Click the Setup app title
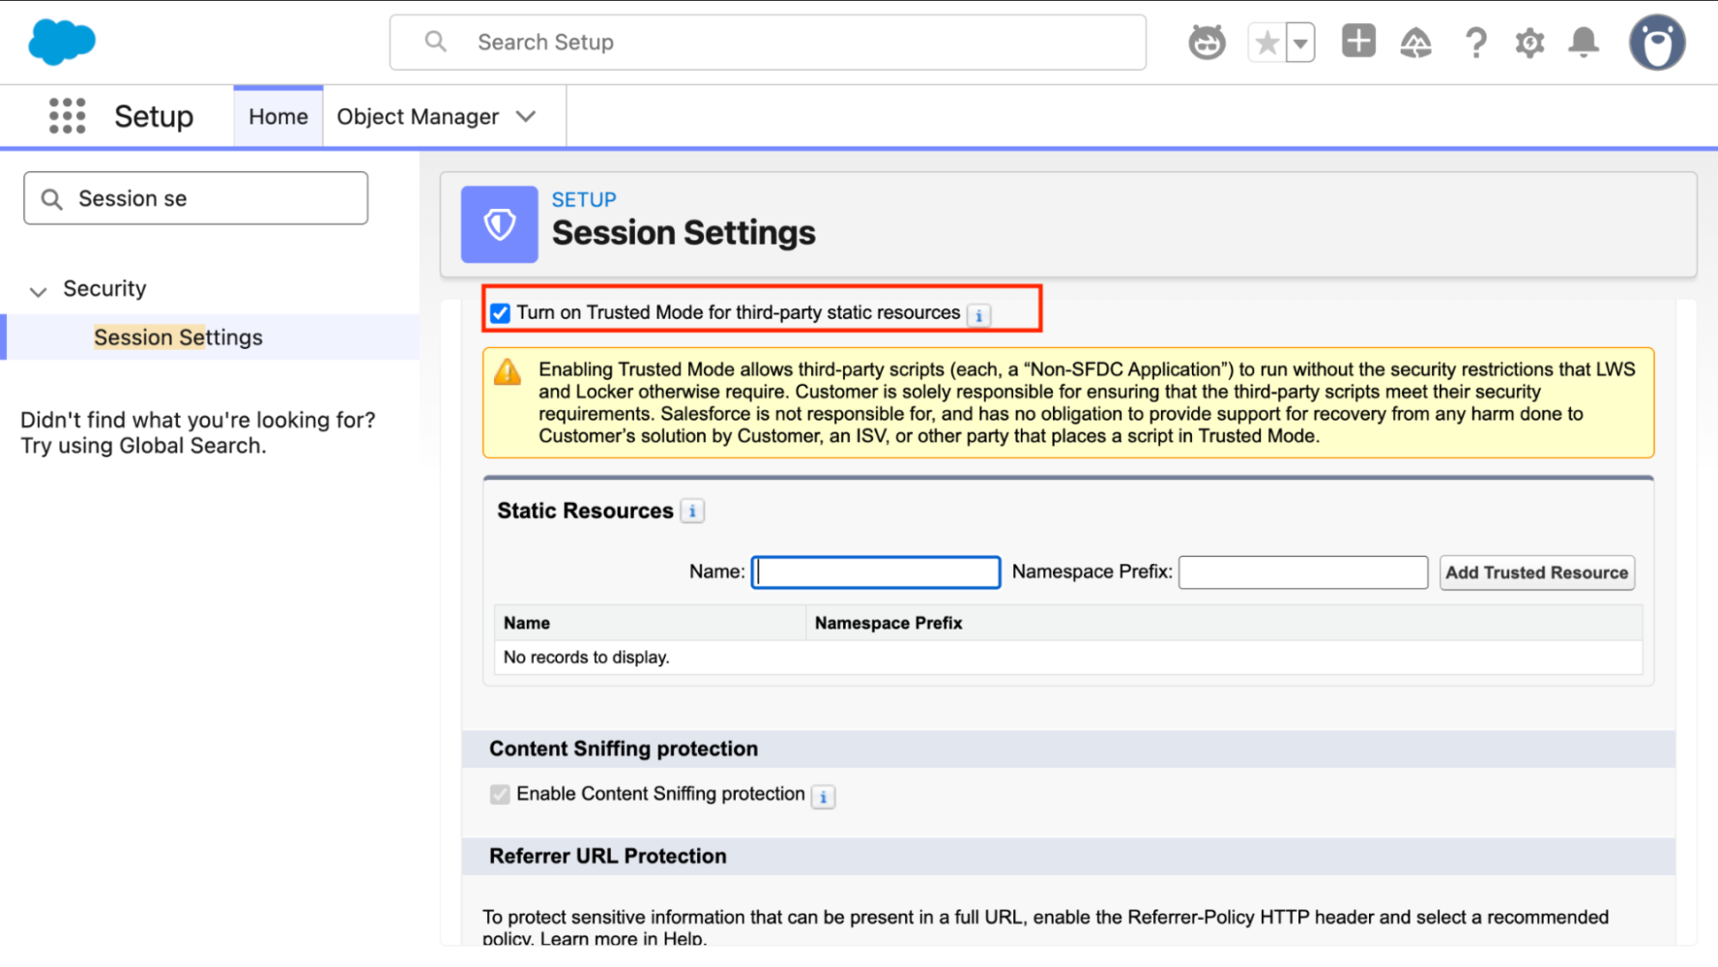Viewport: 1718px width, 967px height. coord(154,117)
